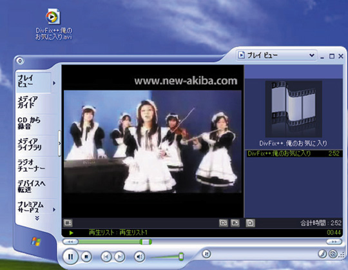The width and height of the screenshot is (348, 270).
Task: Select プレイビュー tab in sidebar
Action: pos(34,82)
